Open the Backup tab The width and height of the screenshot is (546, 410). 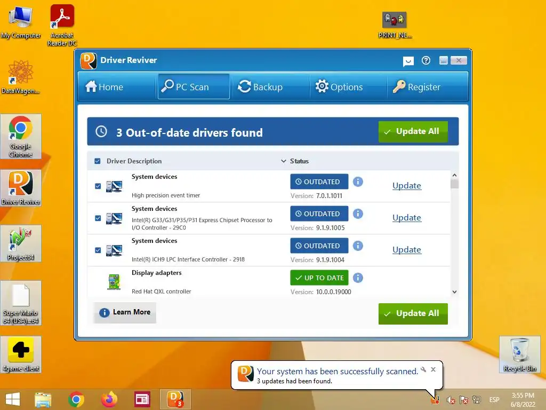click(260, 86)
